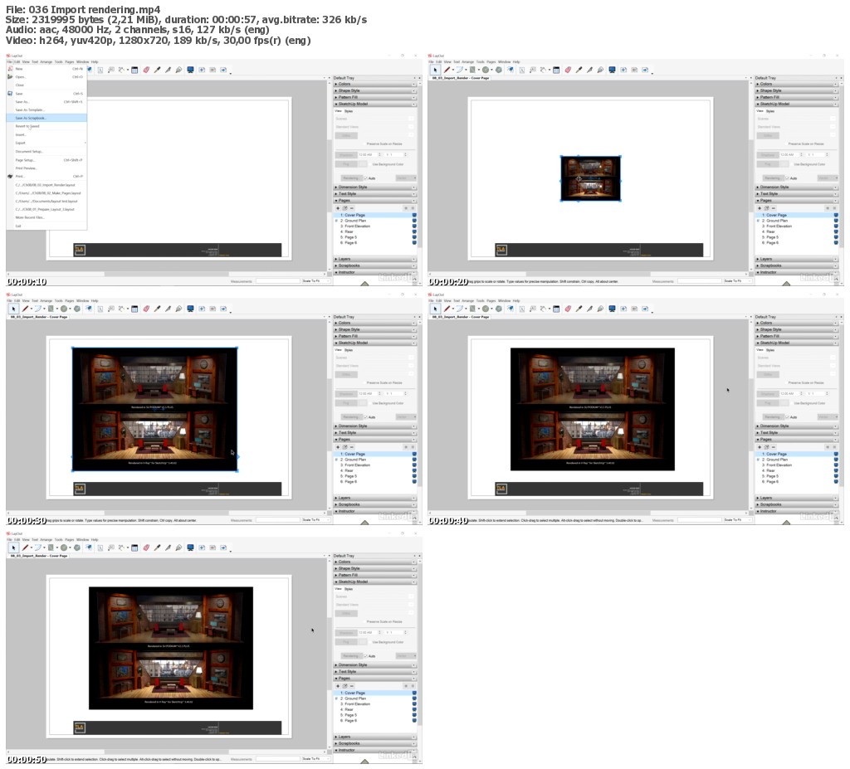Activate the Erase tool in 00:00:50 frame
This screenshot has width=850, height=769.
pos(146,548)
